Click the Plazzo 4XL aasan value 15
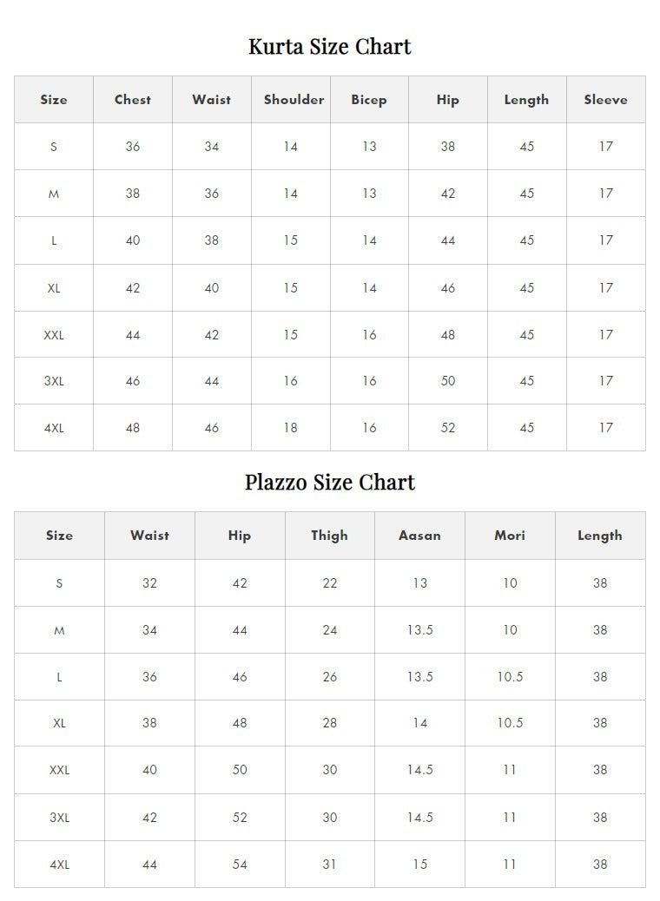This screenshot has height=901, width=660. (x=419, y=865)
